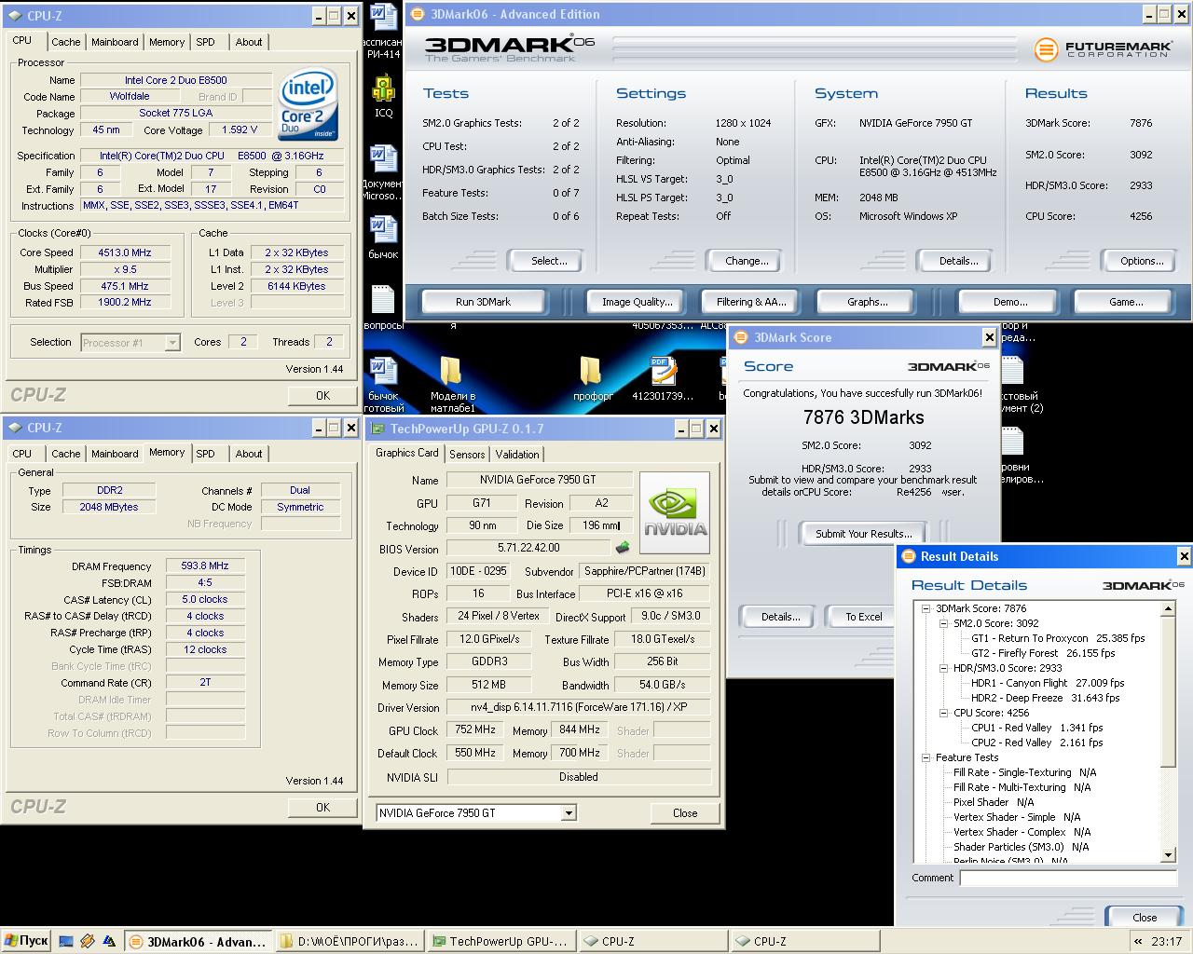Select 'CPU1 - Red Valley' tree row
The width and height of the screenshot is (1193, 954).
click(1036, 728)
